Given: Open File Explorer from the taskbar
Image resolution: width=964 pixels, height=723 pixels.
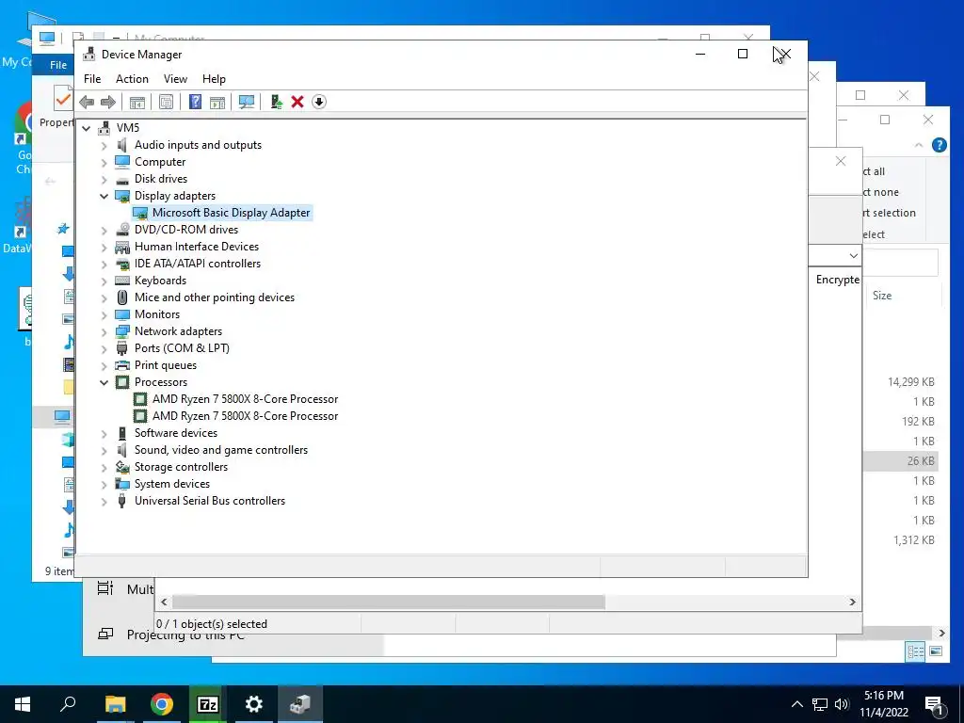Looking at the screenshot, I should tap(115, 704).
